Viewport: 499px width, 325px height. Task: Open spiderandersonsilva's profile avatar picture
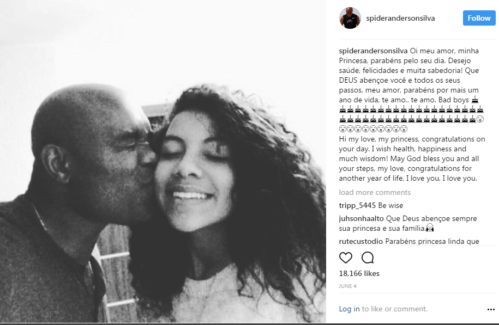point(350,18)
